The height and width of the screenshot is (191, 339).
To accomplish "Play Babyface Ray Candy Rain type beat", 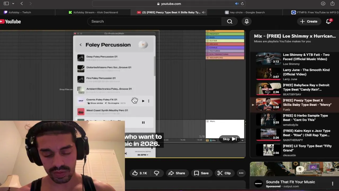I will pyautogui.click(x=295, y=89).
